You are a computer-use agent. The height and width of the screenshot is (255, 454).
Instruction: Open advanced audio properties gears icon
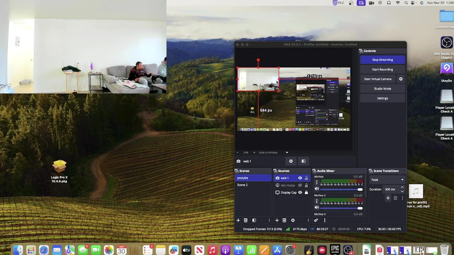tap(316, 220)
